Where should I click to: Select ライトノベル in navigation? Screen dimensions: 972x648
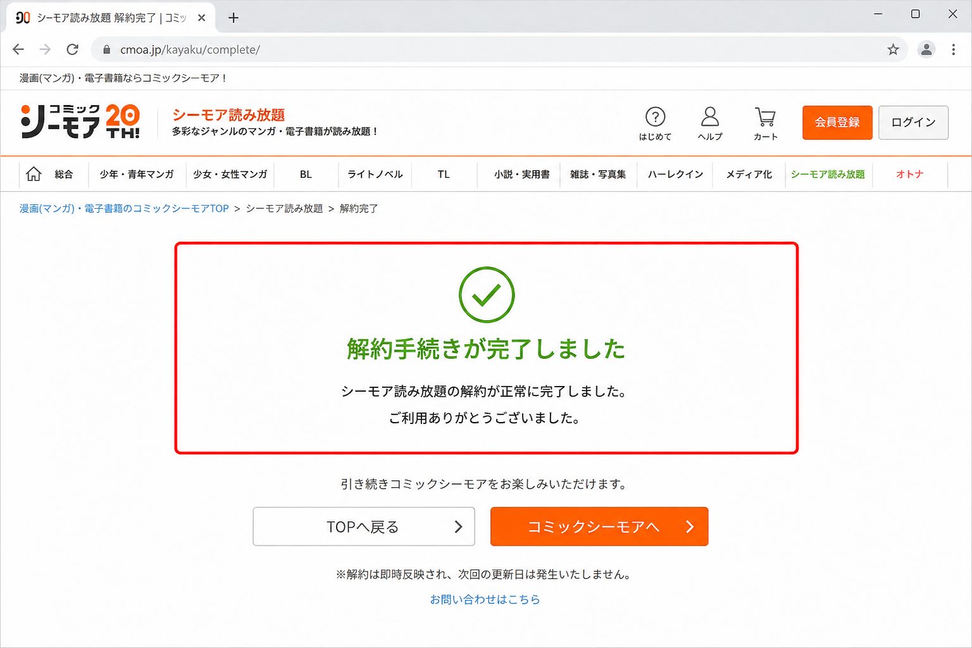pyautogui.click(x=375, y=174)
